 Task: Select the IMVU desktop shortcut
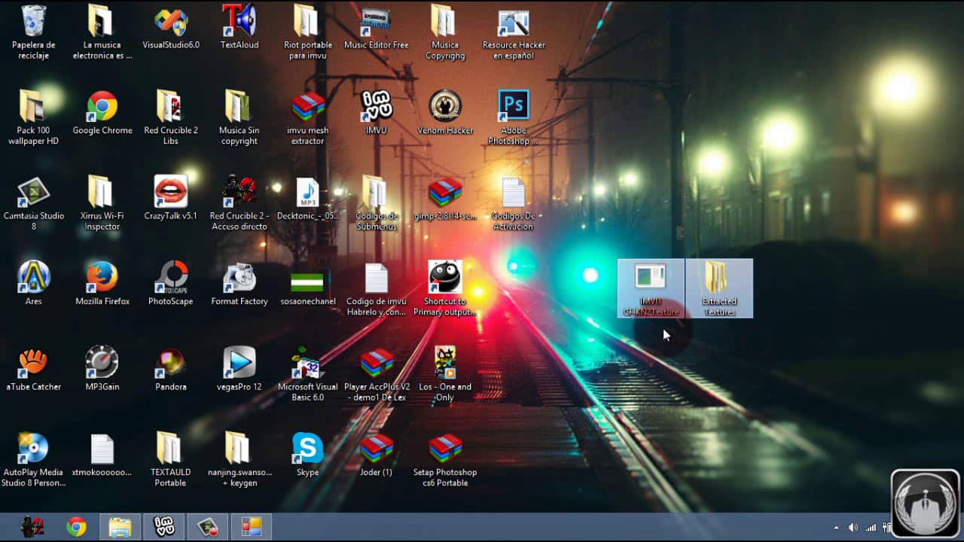tap(375, 107)
